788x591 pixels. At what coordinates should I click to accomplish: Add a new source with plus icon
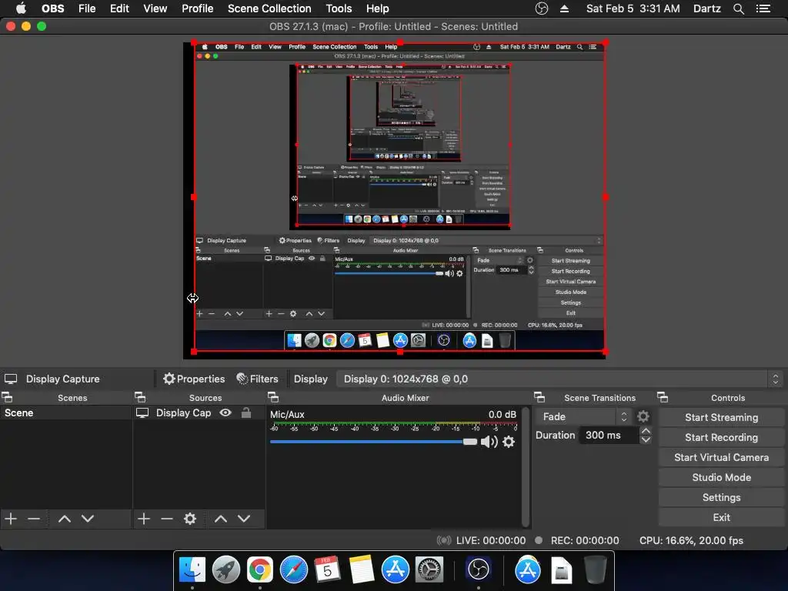[144, 519]
